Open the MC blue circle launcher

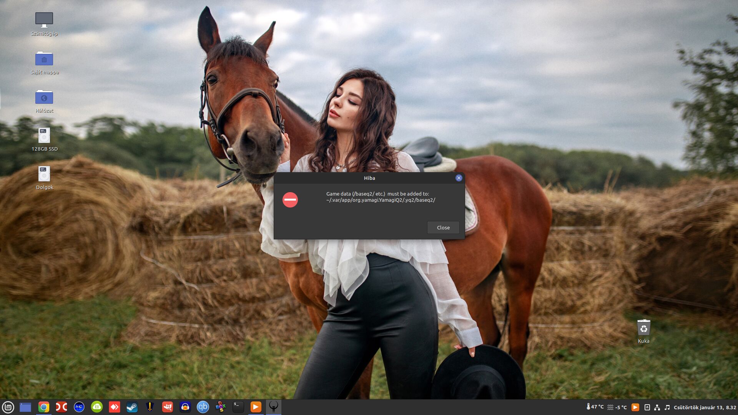(79, 407)
